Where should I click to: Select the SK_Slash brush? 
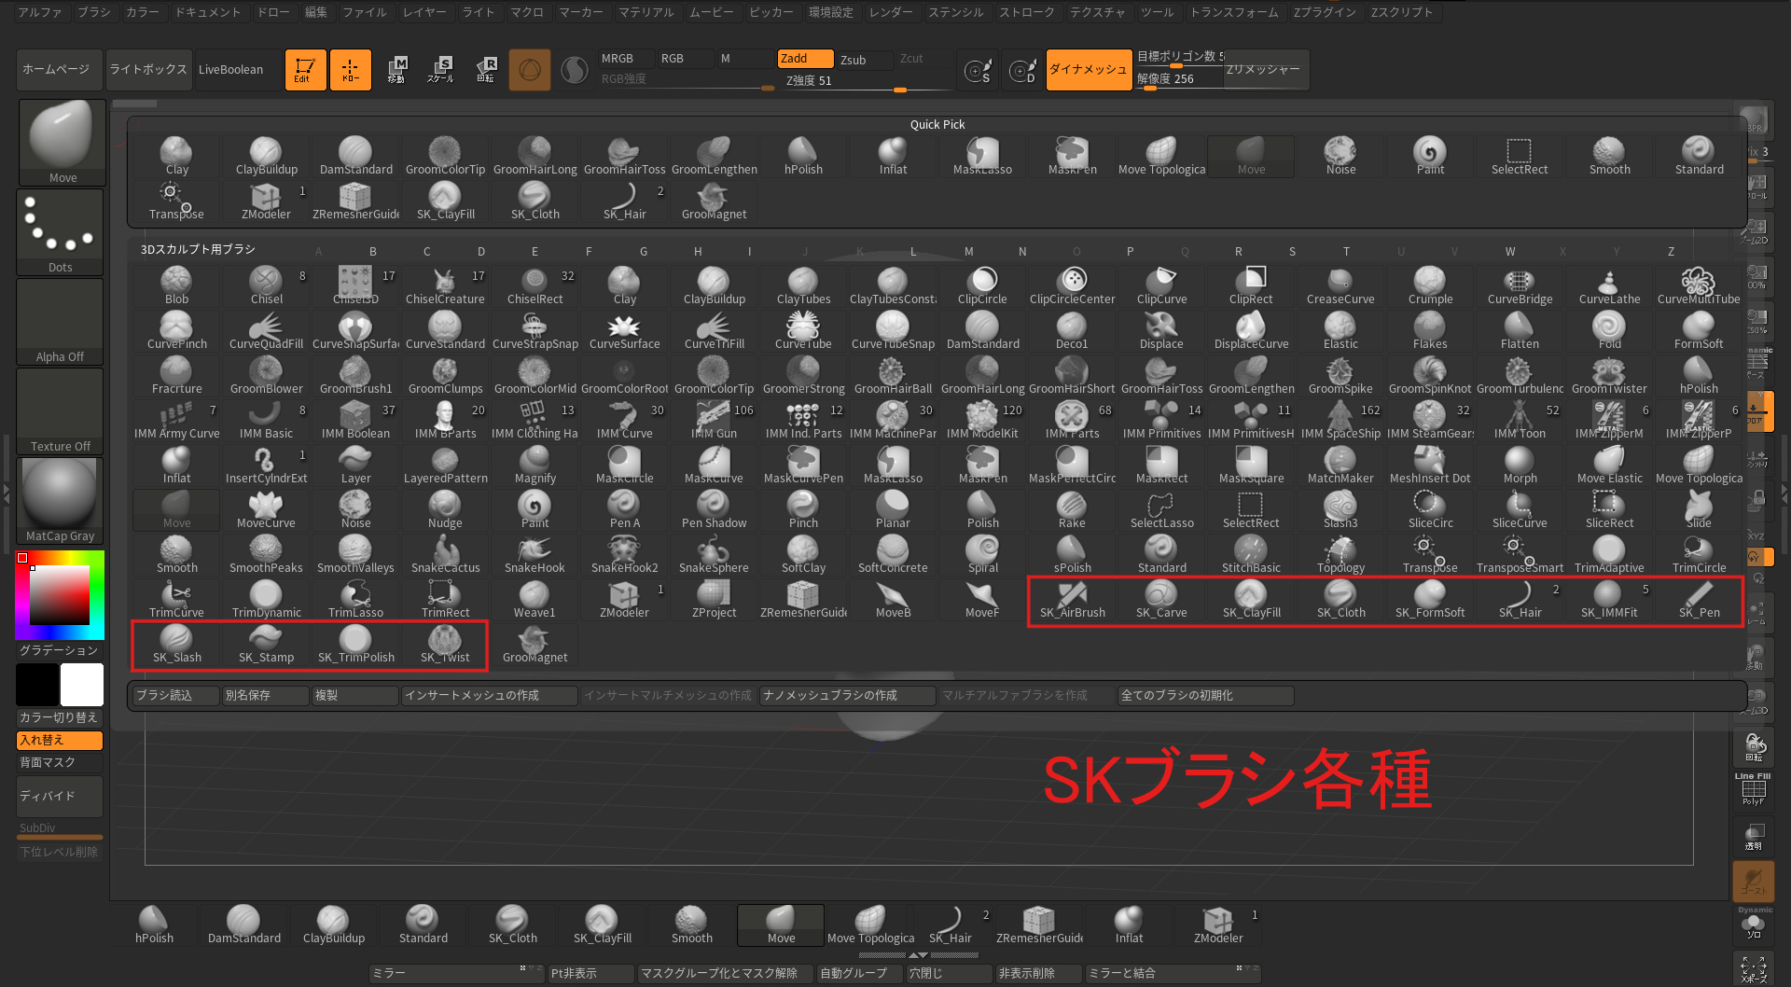coord(176,644)
